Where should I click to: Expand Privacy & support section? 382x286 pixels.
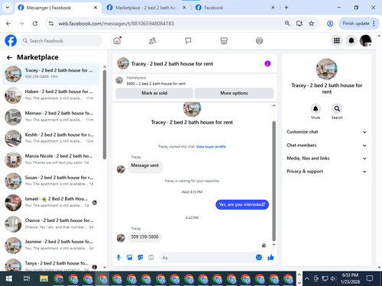coord(326,172)
